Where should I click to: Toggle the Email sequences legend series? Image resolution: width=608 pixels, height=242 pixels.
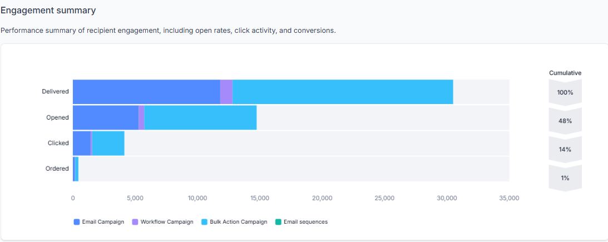point(301,222)
